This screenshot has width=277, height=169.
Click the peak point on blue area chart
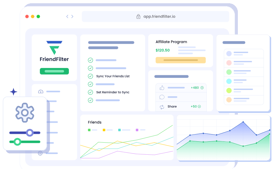point(243,122)
